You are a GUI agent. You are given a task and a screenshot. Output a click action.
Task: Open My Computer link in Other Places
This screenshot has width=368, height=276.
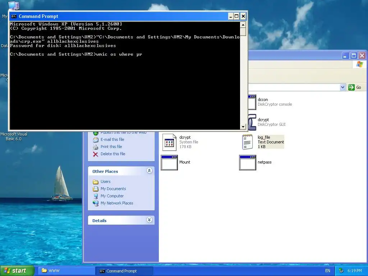pyautogui.click(x=112, y=196)
